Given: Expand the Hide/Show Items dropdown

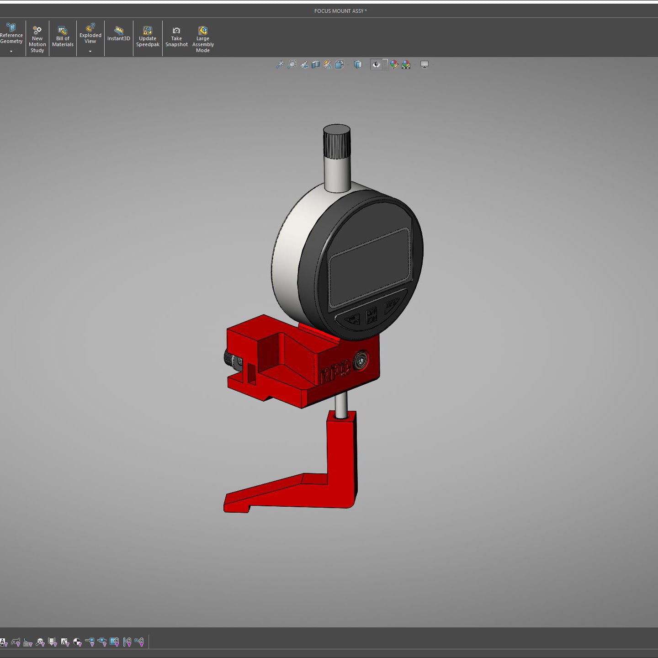Looking at the screenshot, I should coord(385,64).
